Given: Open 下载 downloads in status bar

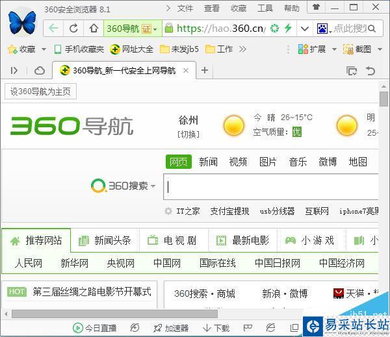Looking at the screenshot, I should coord(216,328).
